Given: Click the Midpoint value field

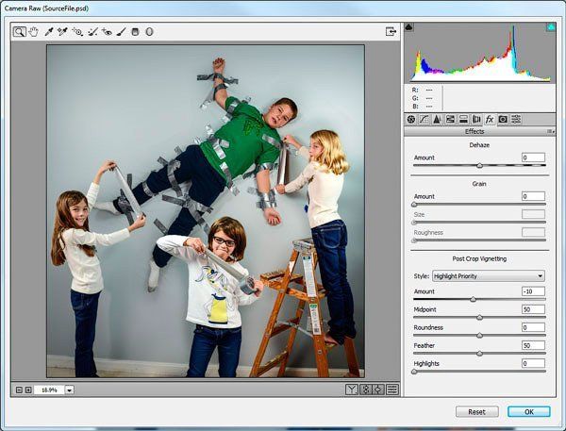Looking at the screenshot, I should click(x=533, y=309).
